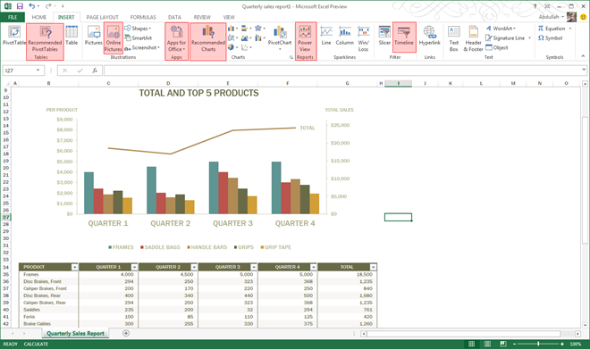Click the Saddles product cell
This screenshot has height=349, width=590.
(x=48, y=310)
